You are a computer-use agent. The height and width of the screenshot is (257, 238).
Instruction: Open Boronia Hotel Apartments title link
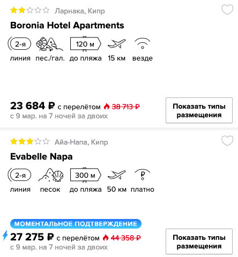tap(67, 25)
